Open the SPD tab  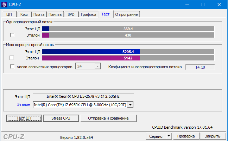(71, 14)
